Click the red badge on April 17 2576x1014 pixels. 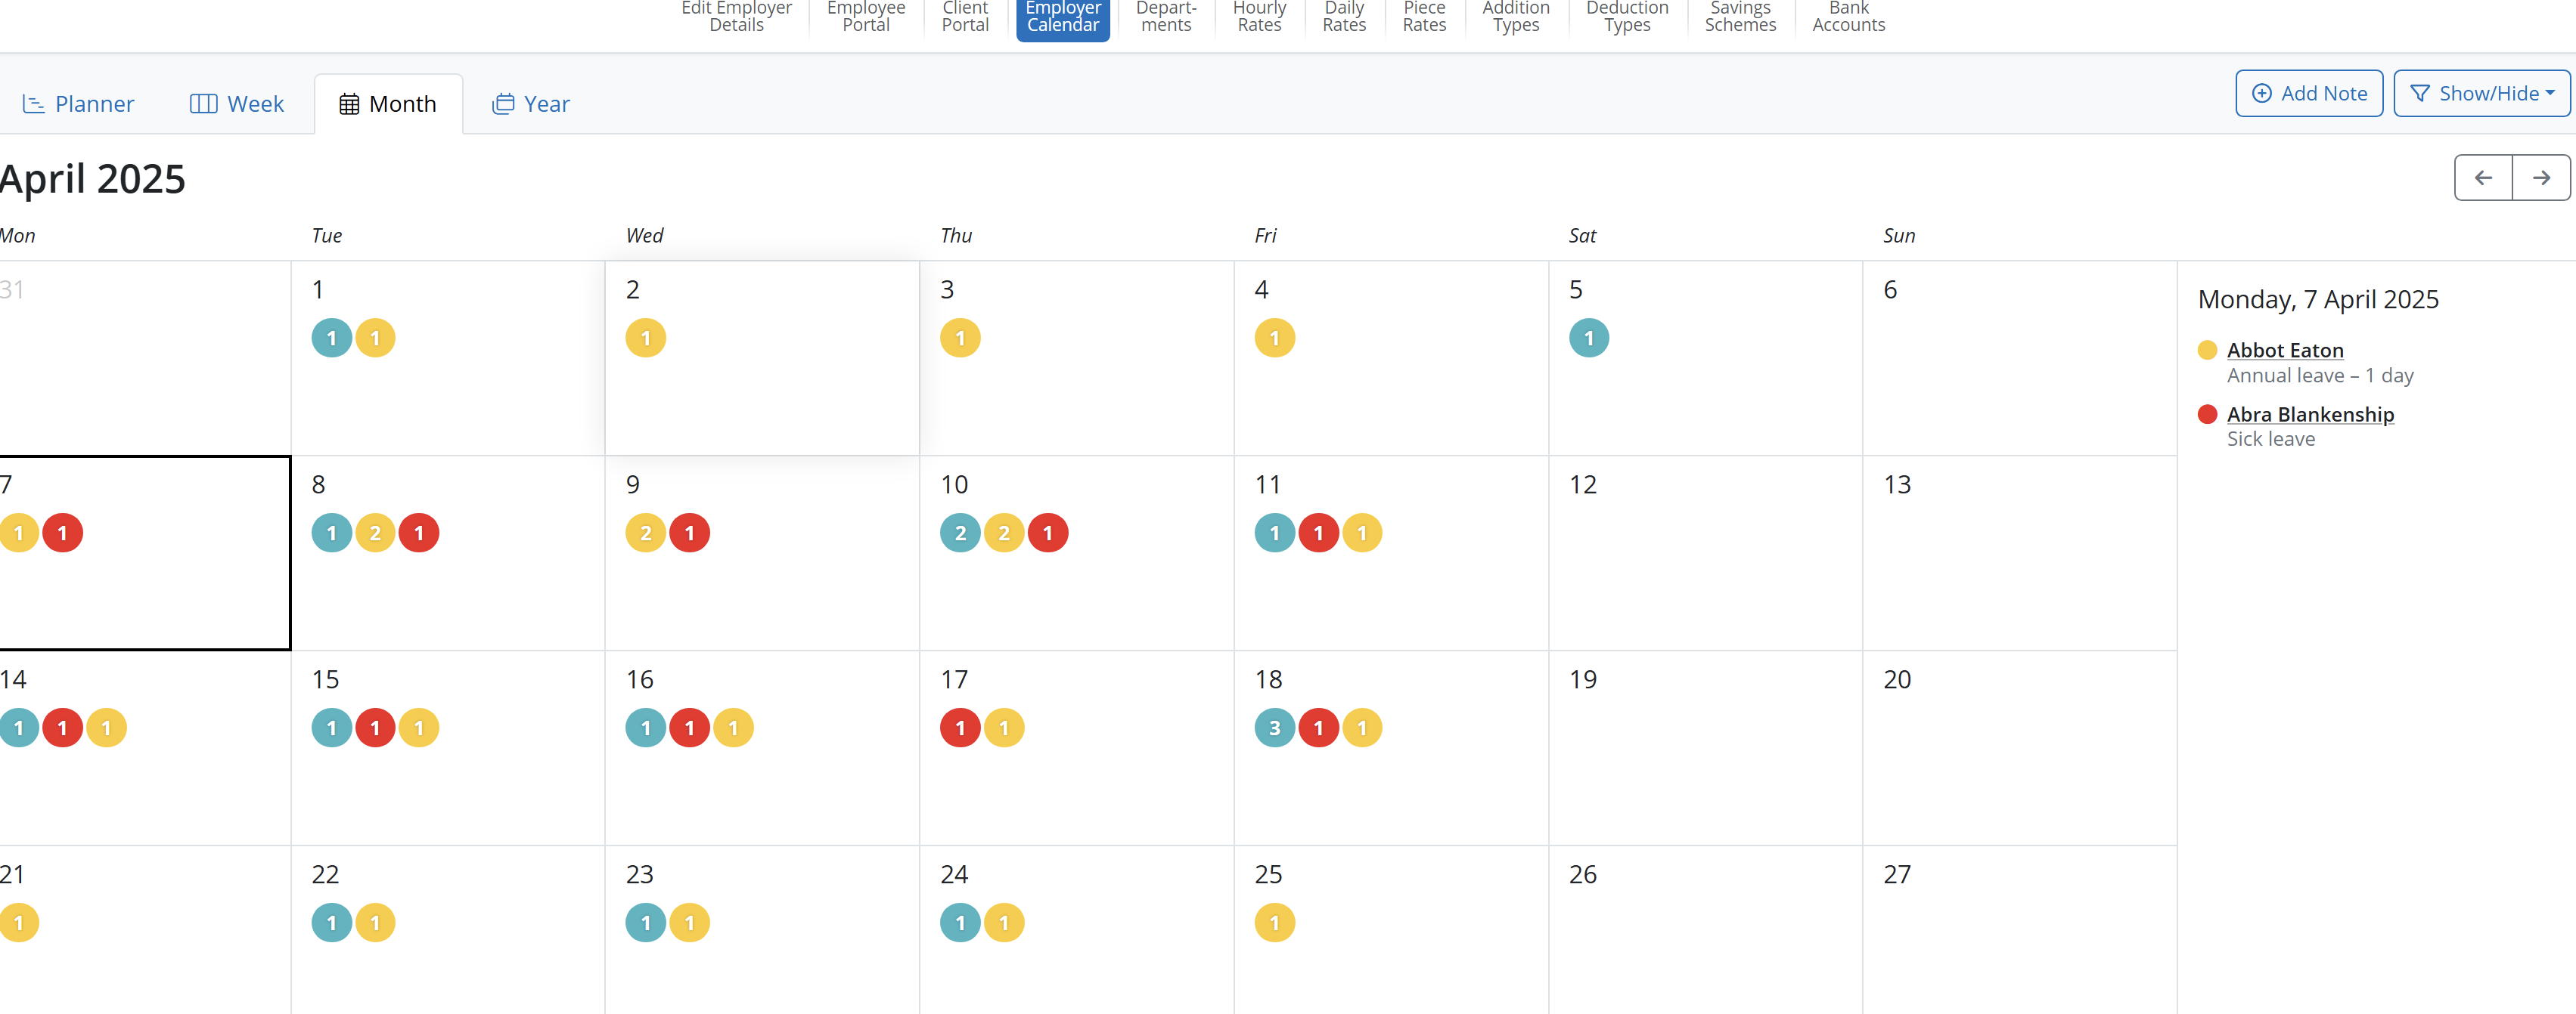(960, 728)
